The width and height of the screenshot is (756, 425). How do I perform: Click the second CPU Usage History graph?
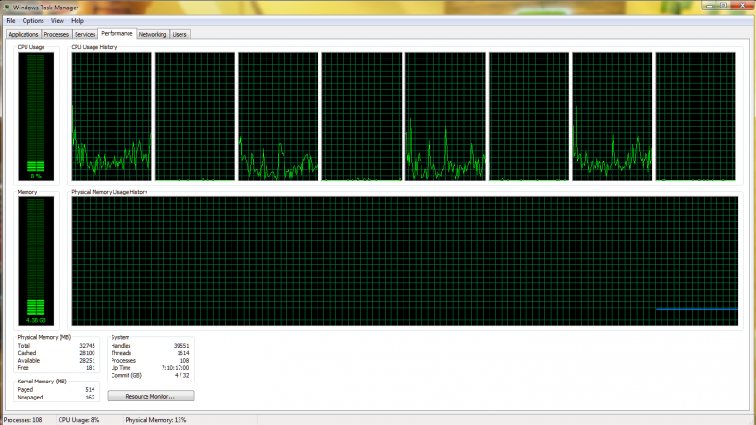[x=195, y=116]
